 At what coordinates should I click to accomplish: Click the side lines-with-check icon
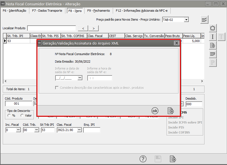(x=213, y=54)
